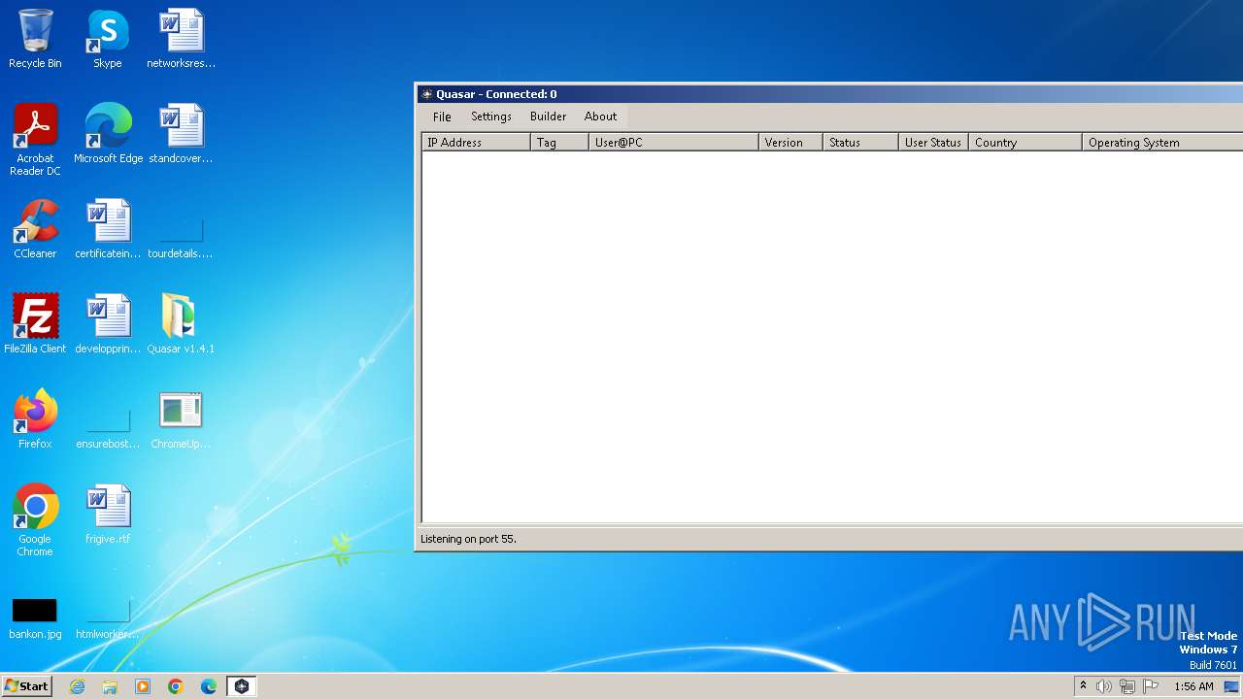Click the network icon in the system tray

point(1127,686)
